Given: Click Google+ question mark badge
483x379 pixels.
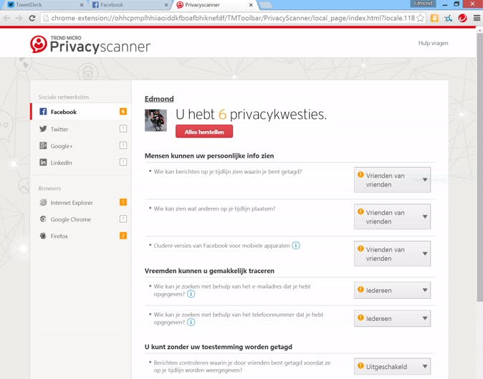Looking at the screenshot, I should (x=123, y=145).
